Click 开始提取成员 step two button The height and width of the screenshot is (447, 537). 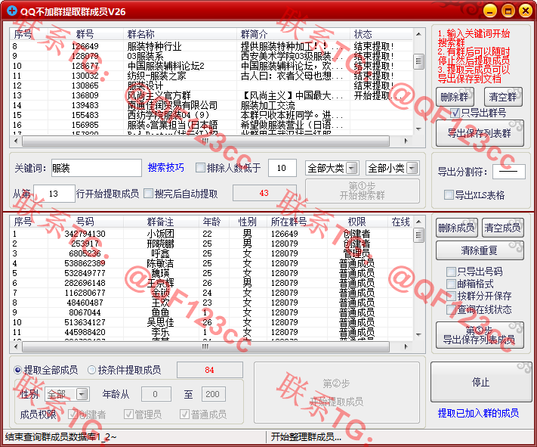point(336,393)
